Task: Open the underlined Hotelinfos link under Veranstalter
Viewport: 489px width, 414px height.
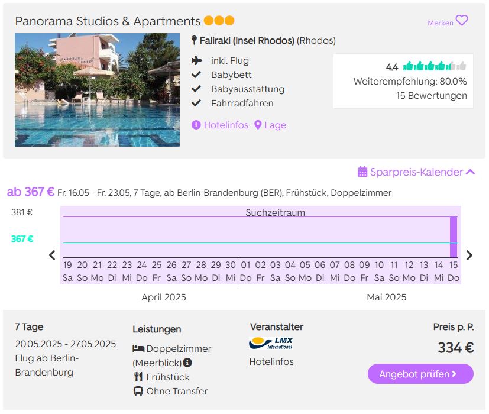Action: coord(271,361)
